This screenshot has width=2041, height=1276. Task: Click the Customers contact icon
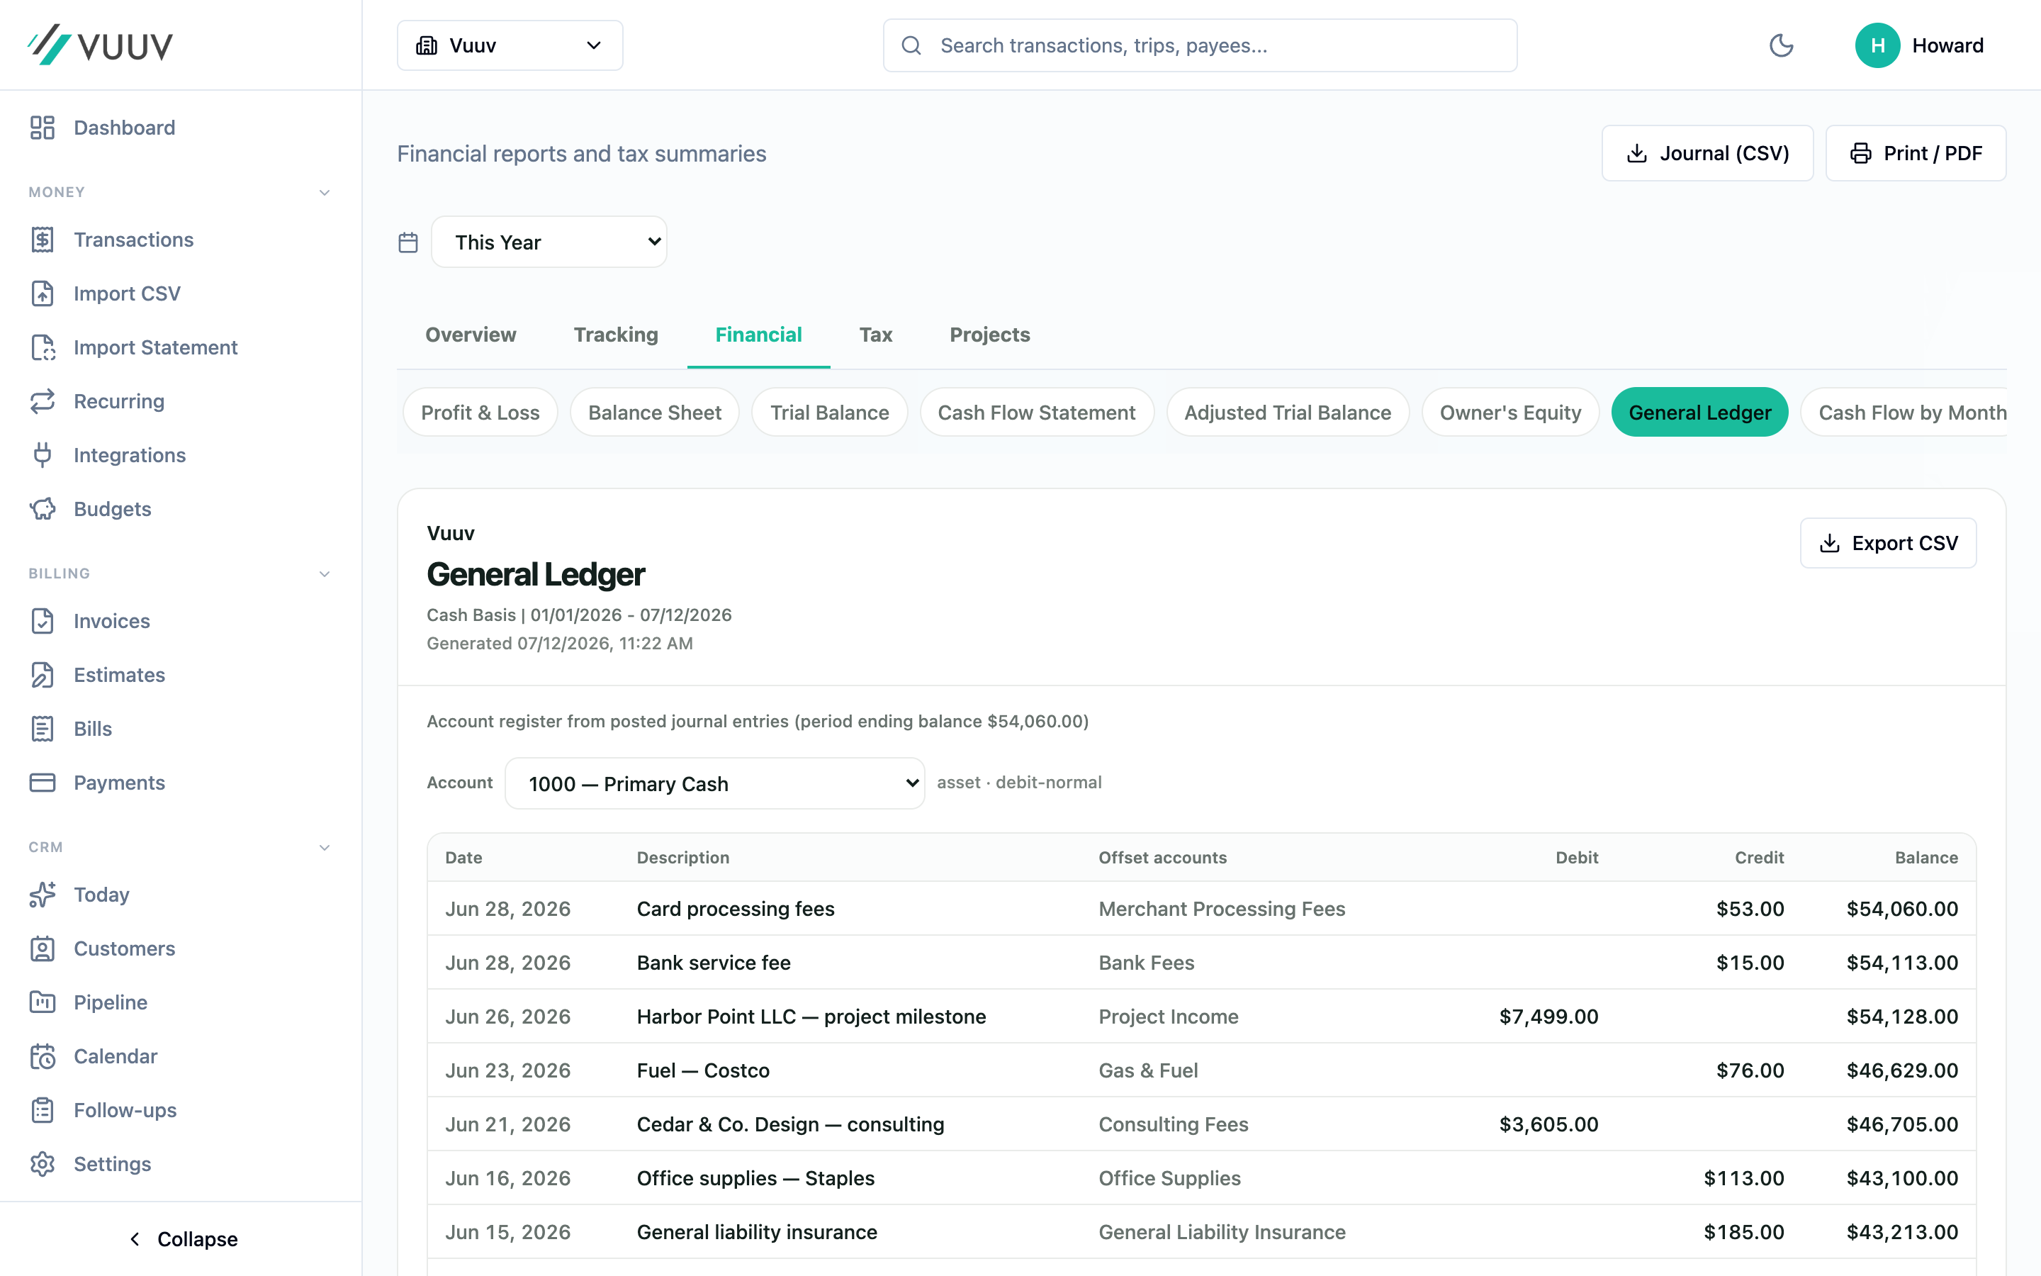coord(43,948)
